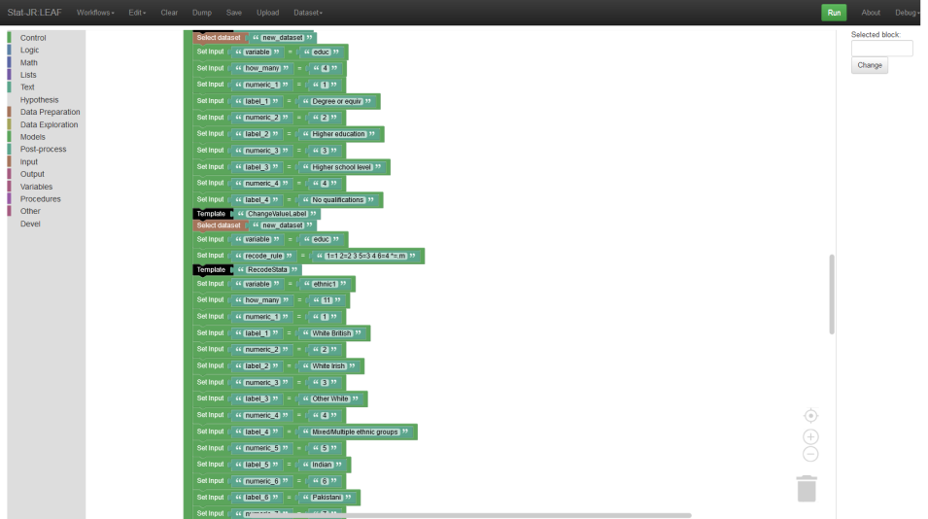Zoom out using the minus circle icon
Screen dimensions: 928x519
click(x=810, y=454)
